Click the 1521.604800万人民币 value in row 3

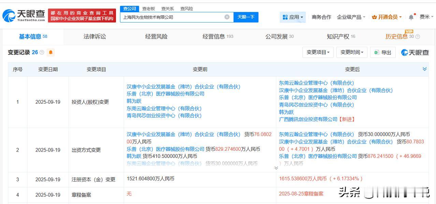click(150, 178)
